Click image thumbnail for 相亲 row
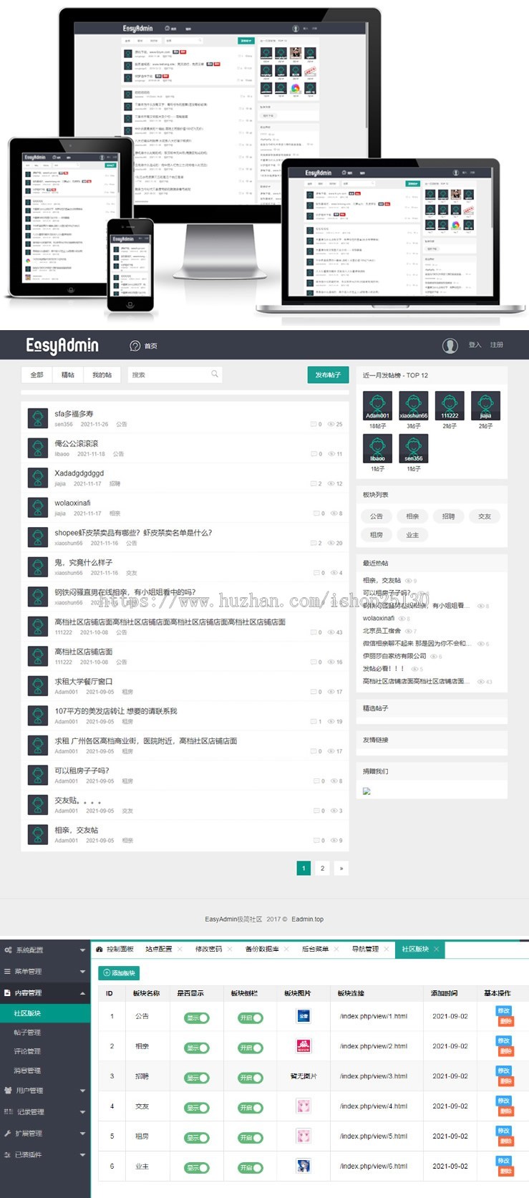Screen dimensions: 529x1198 coord(304,1046)
